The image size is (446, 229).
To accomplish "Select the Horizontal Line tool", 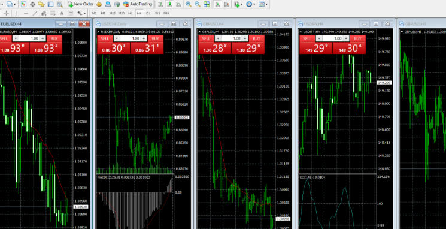I will (26, 13).
